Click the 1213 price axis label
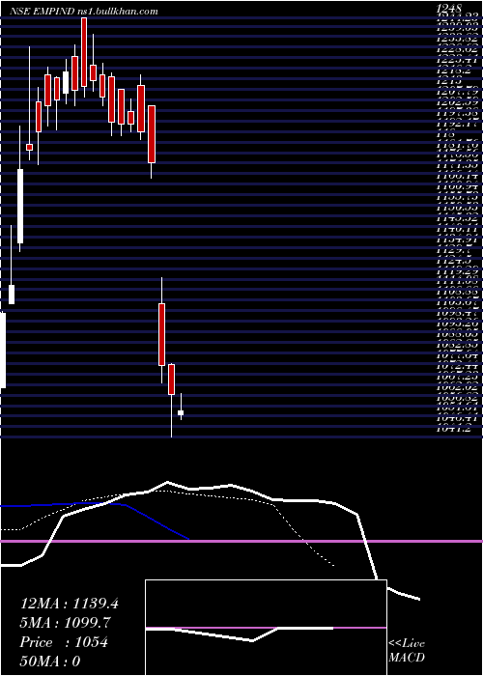483x676 pixels. [x=449, y=81]
